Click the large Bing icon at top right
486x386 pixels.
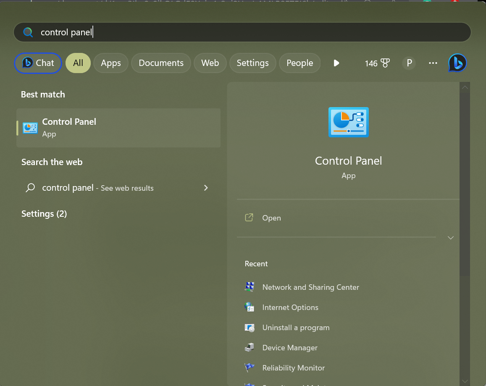pyautogui.click(x=457, y=63)
